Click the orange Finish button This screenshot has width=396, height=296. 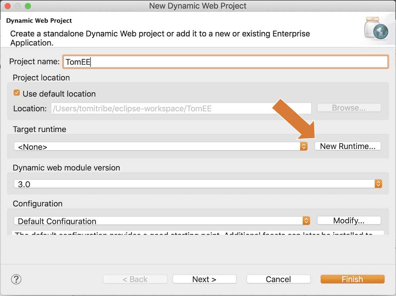pos(352,279)
